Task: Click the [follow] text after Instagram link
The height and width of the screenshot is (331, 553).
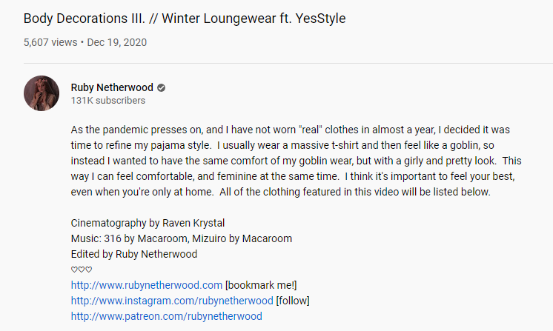Action: click(x=293, y=301)
